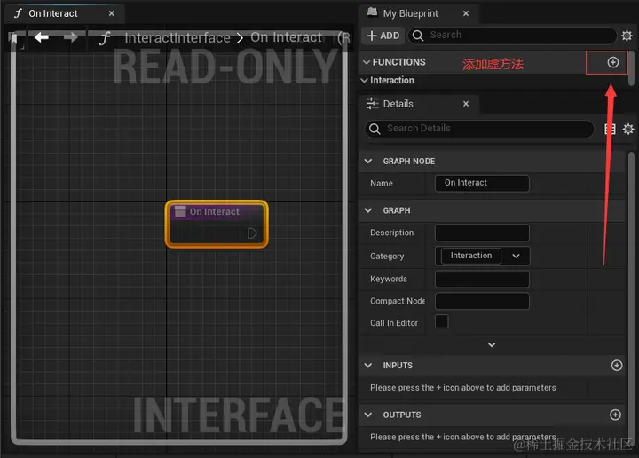Click the Search Details magnifier icon

pos(375,129)
